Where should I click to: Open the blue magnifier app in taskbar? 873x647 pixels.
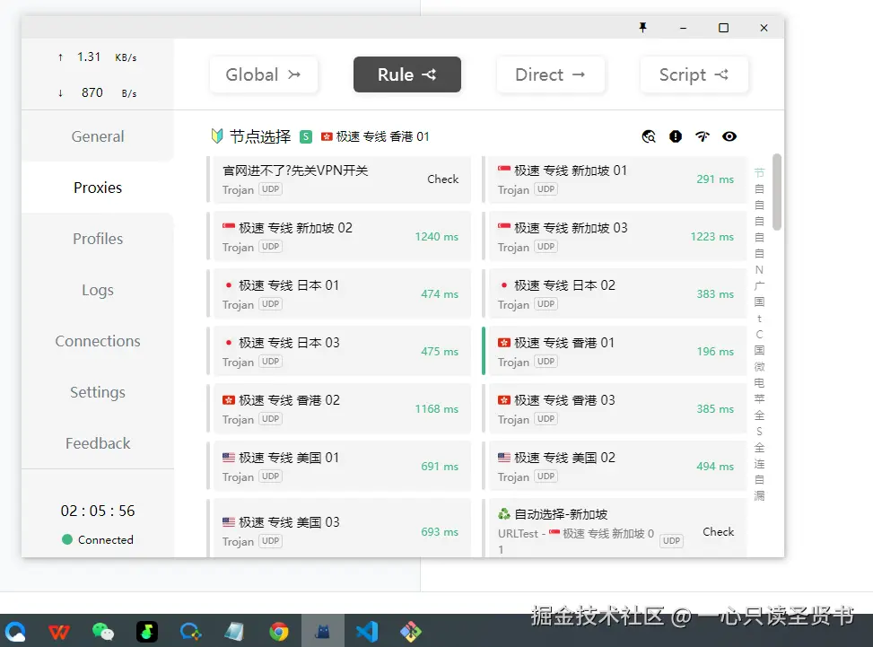(190, 632)
